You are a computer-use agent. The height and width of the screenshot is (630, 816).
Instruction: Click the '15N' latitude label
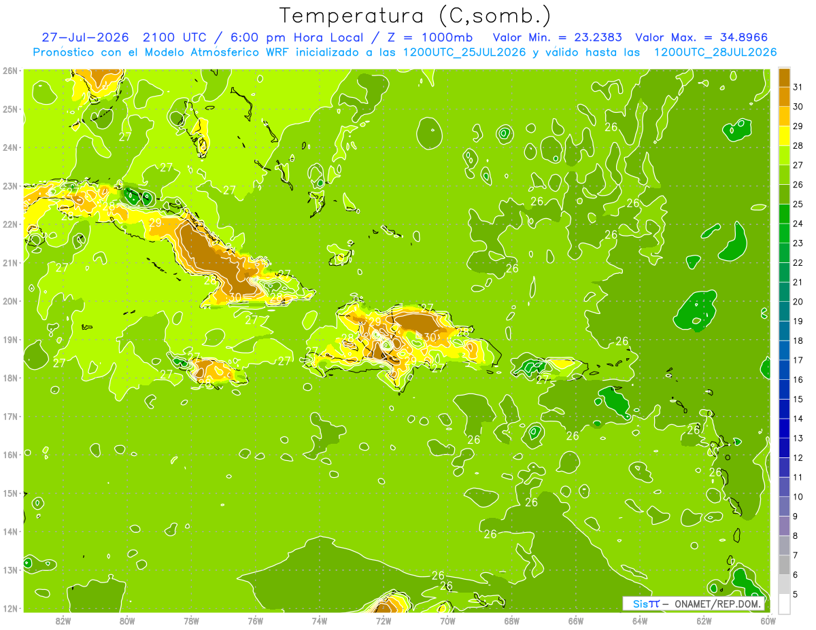11,493
